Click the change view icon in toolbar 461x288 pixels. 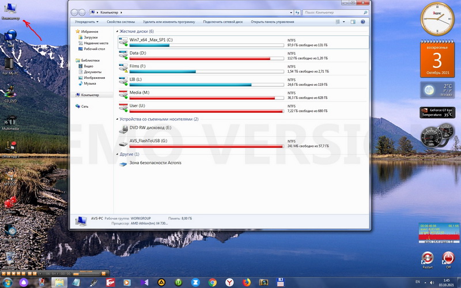pyautogui.click(x=338, y=22)
